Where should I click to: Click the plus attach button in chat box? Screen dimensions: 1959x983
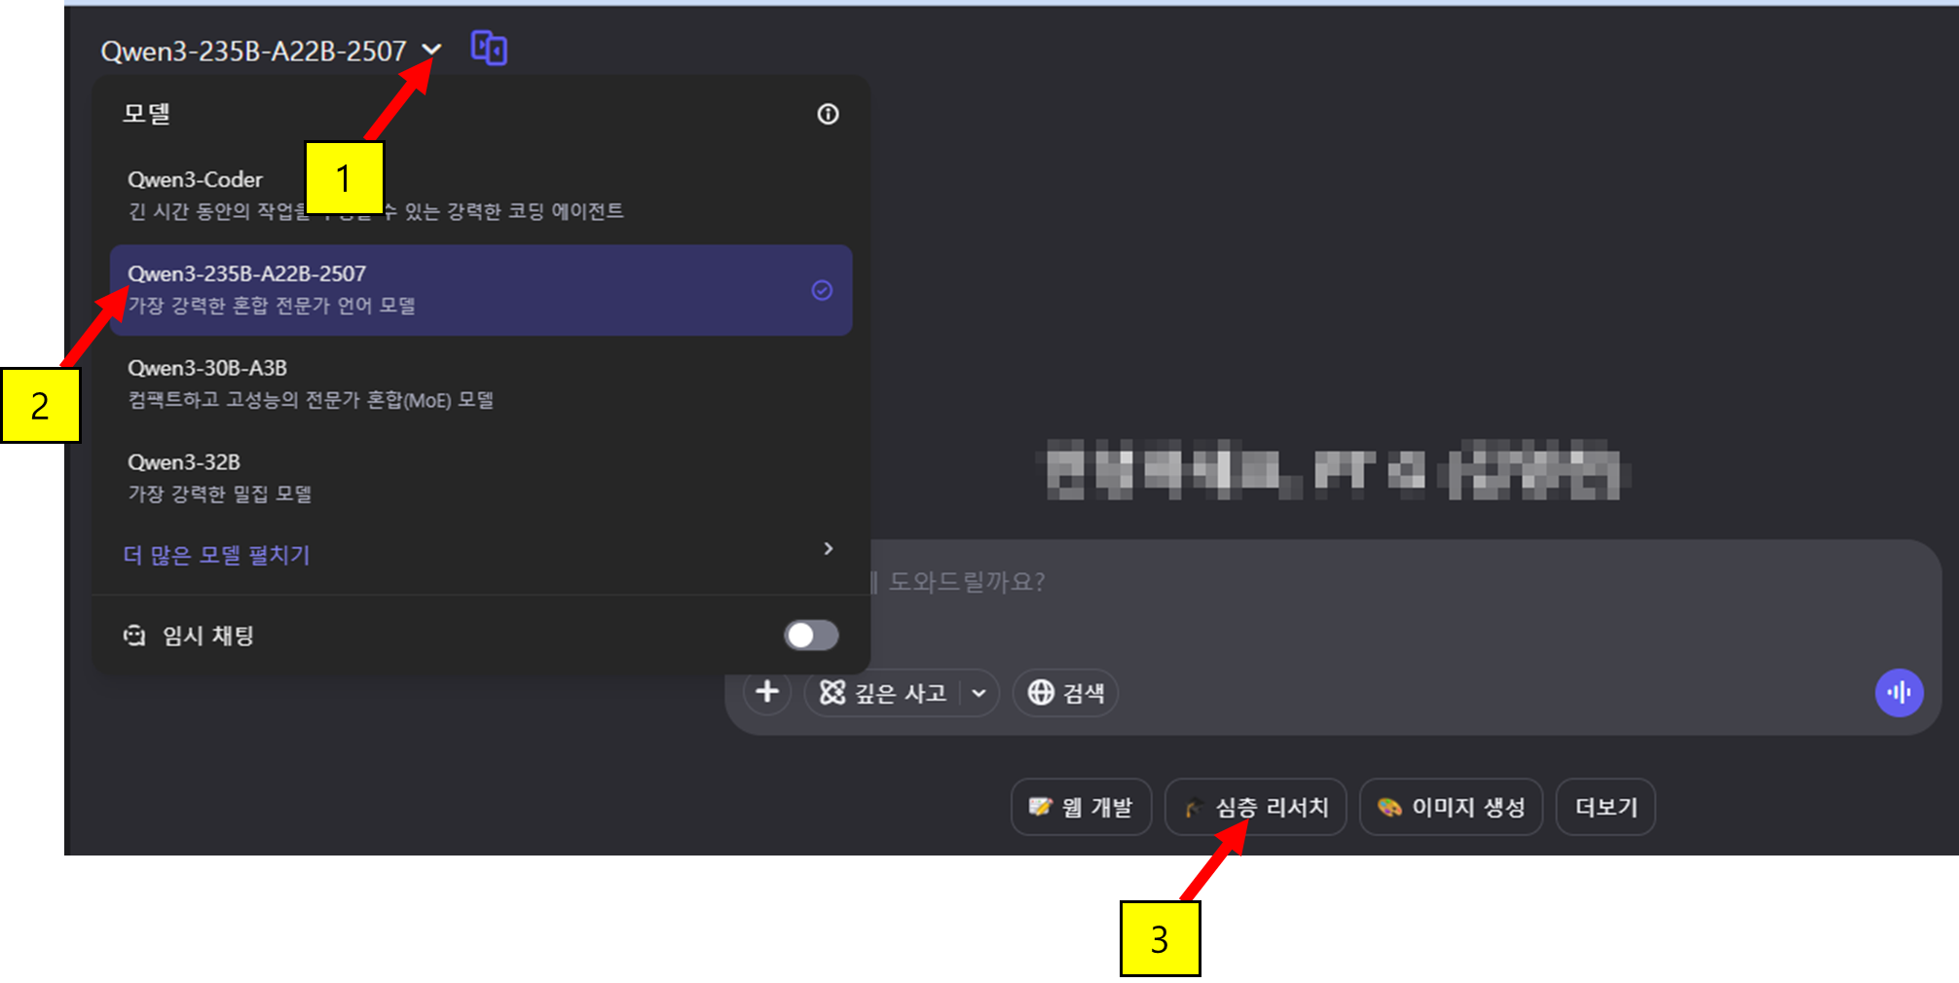click(767, 692)
